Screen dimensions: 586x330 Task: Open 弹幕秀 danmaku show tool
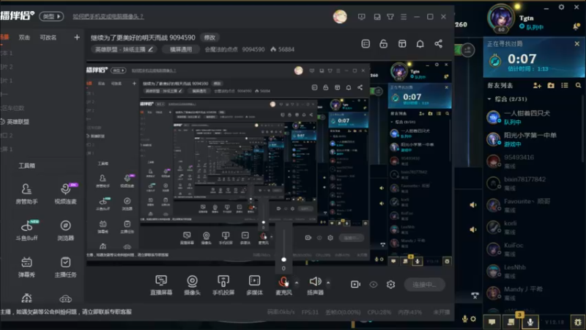pyautogui.click(x=26, y=267)
